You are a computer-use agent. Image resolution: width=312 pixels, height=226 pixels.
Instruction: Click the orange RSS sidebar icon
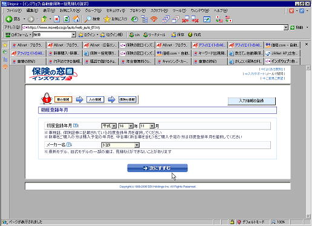5,67
